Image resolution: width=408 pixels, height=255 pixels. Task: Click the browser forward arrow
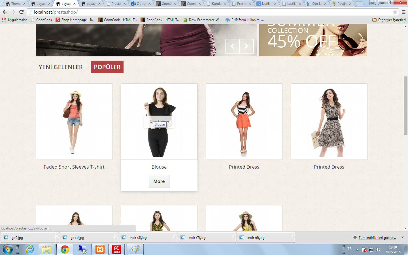click(x=13, y=12)
